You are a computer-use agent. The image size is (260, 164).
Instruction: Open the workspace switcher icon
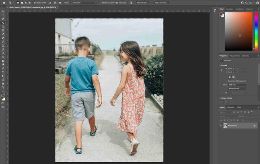pyautogui.click(x=251, y=3)
